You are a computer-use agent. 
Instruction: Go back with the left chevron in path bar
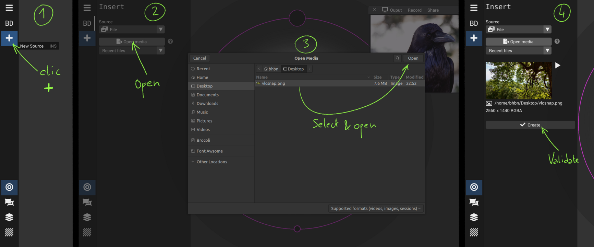[259, 69]
